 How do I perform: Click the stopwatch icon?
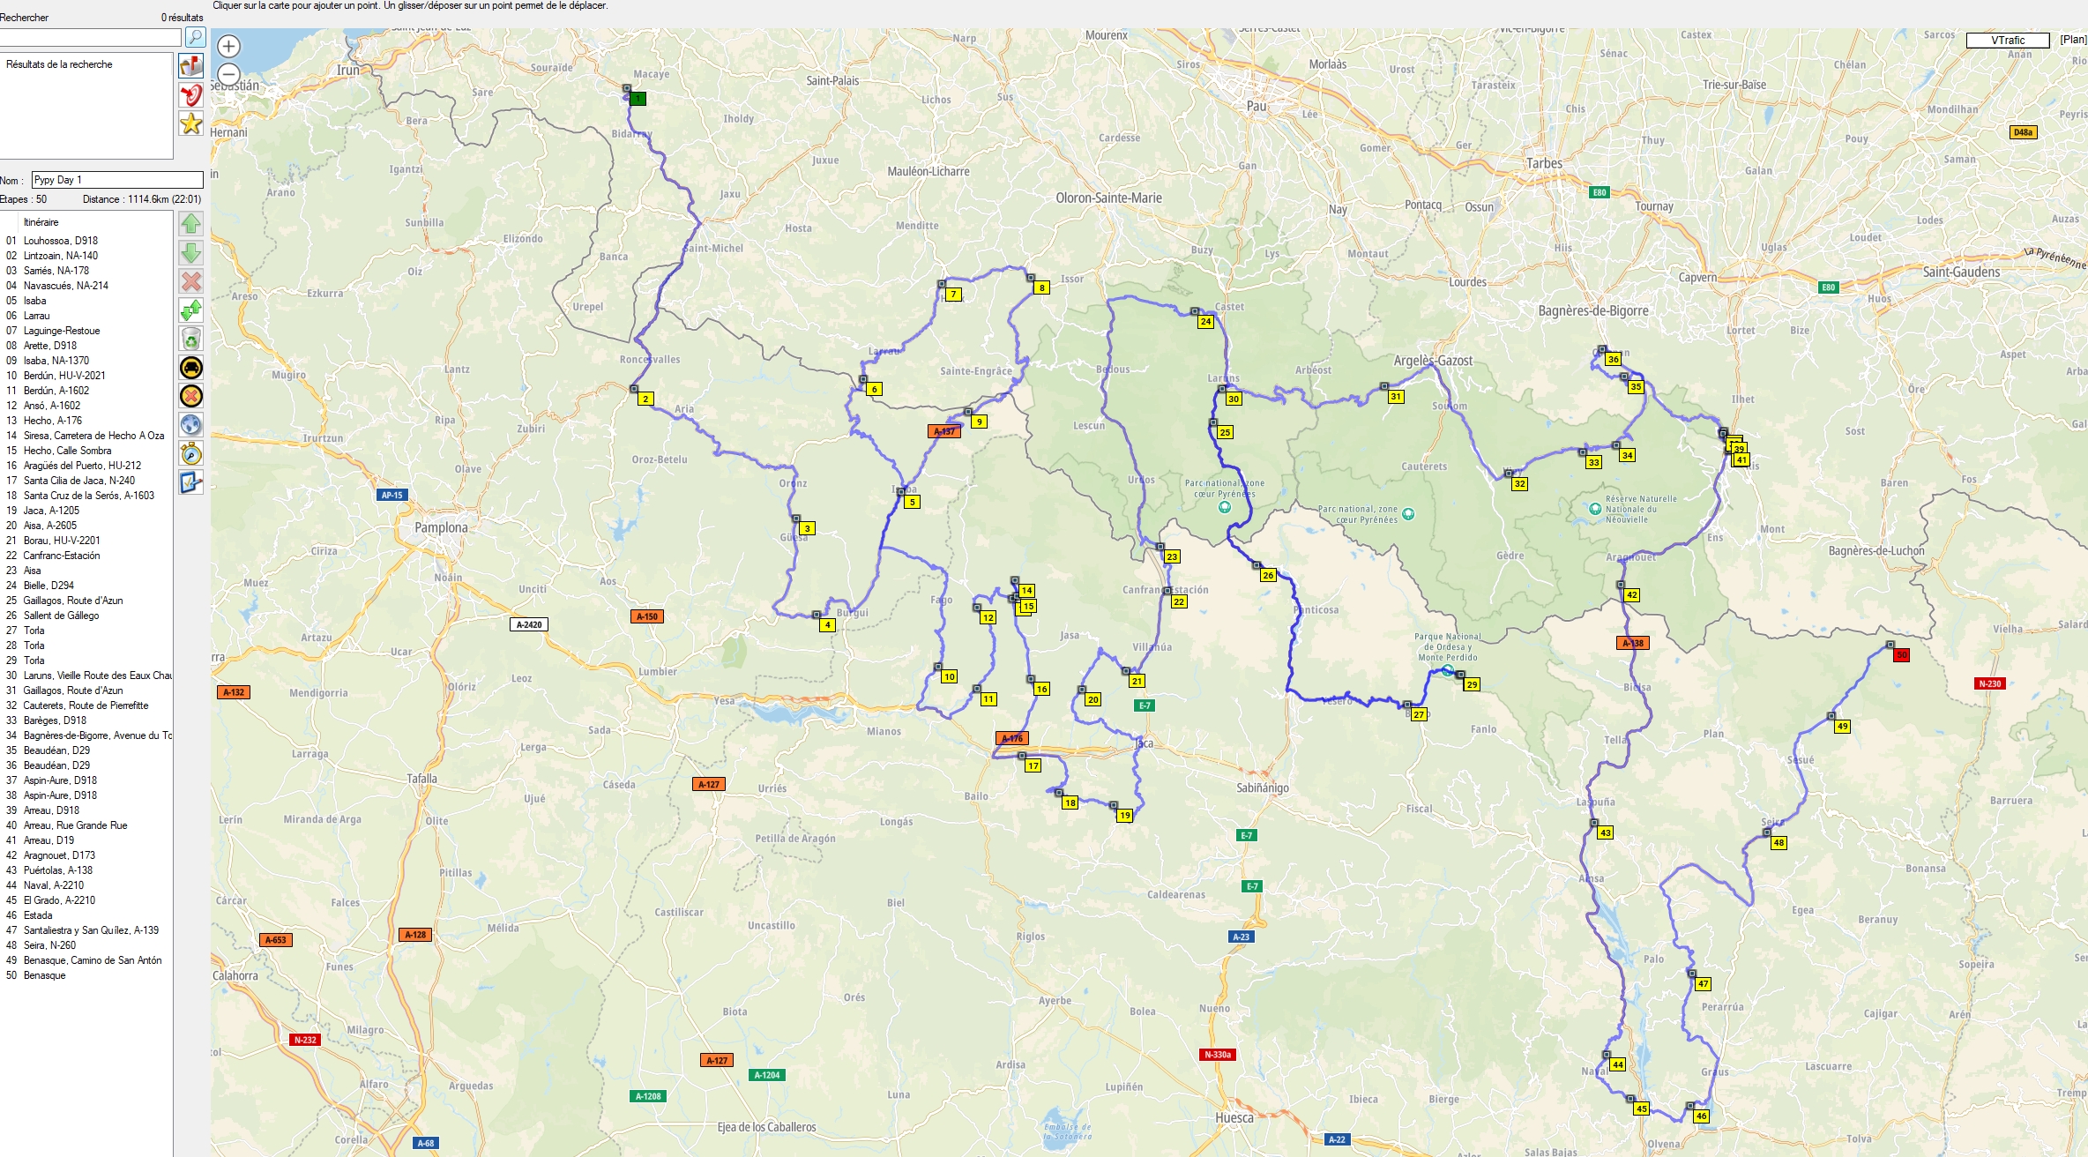[191, 454]
